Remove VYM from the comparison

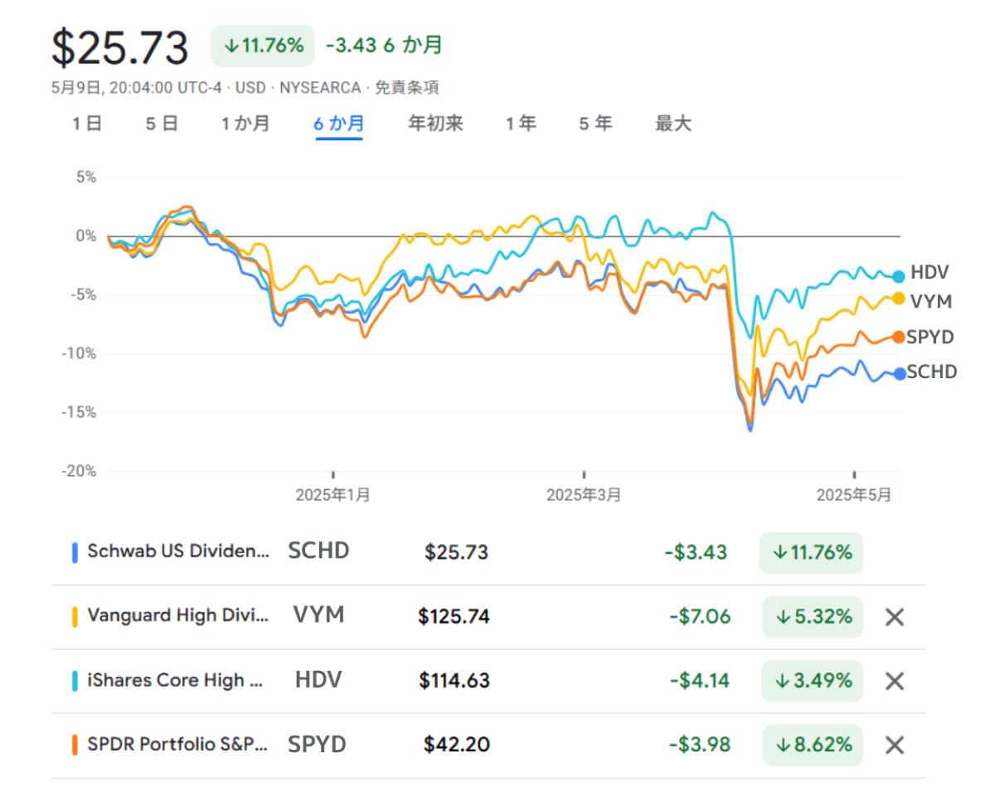(894, 617)
